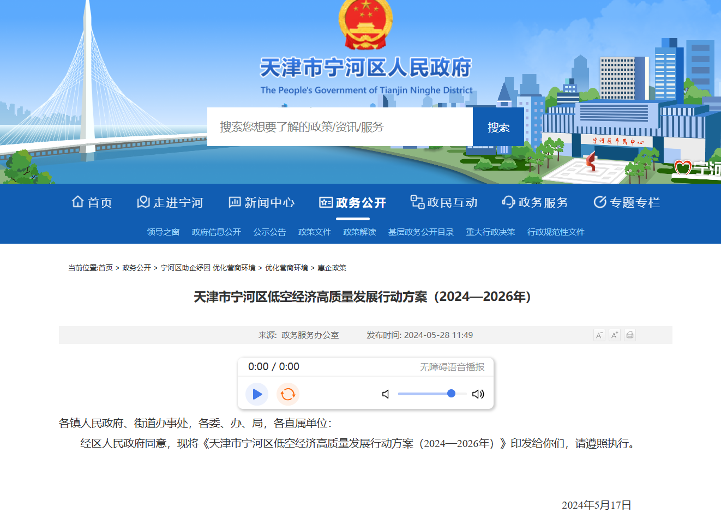Select the 政策解读 submenu item

[359, 232]
